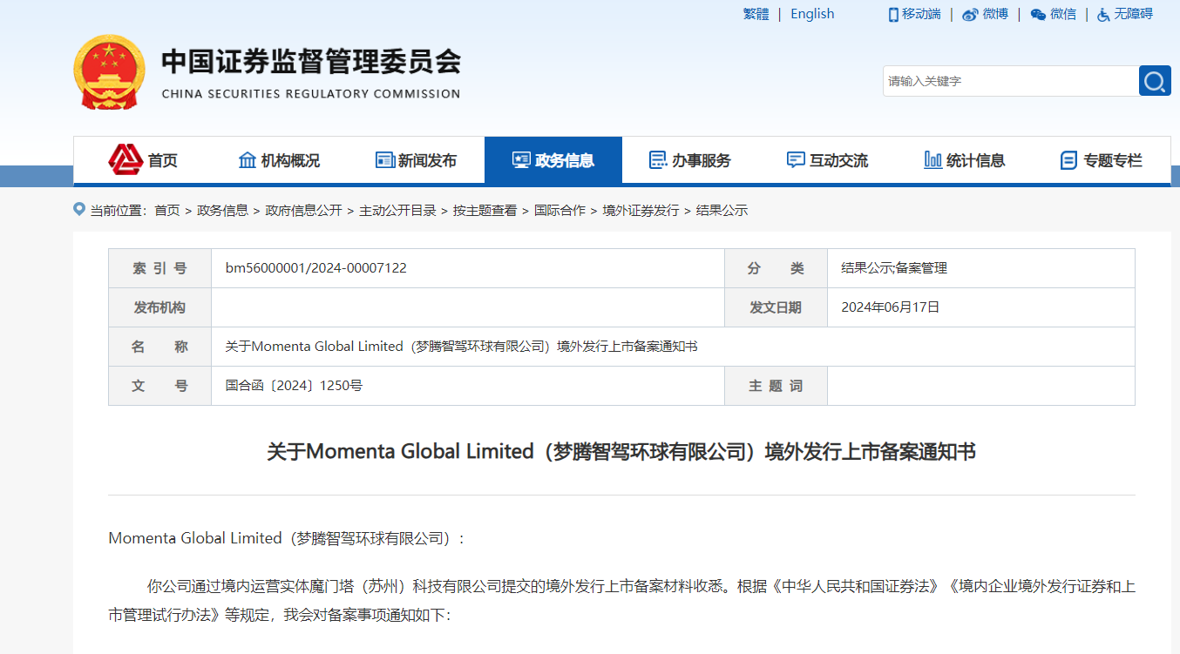The height and width of the screenshot is (654, 1180).
Task: Click the CSRC national emblem logo
Action: [x=110, y=72]
